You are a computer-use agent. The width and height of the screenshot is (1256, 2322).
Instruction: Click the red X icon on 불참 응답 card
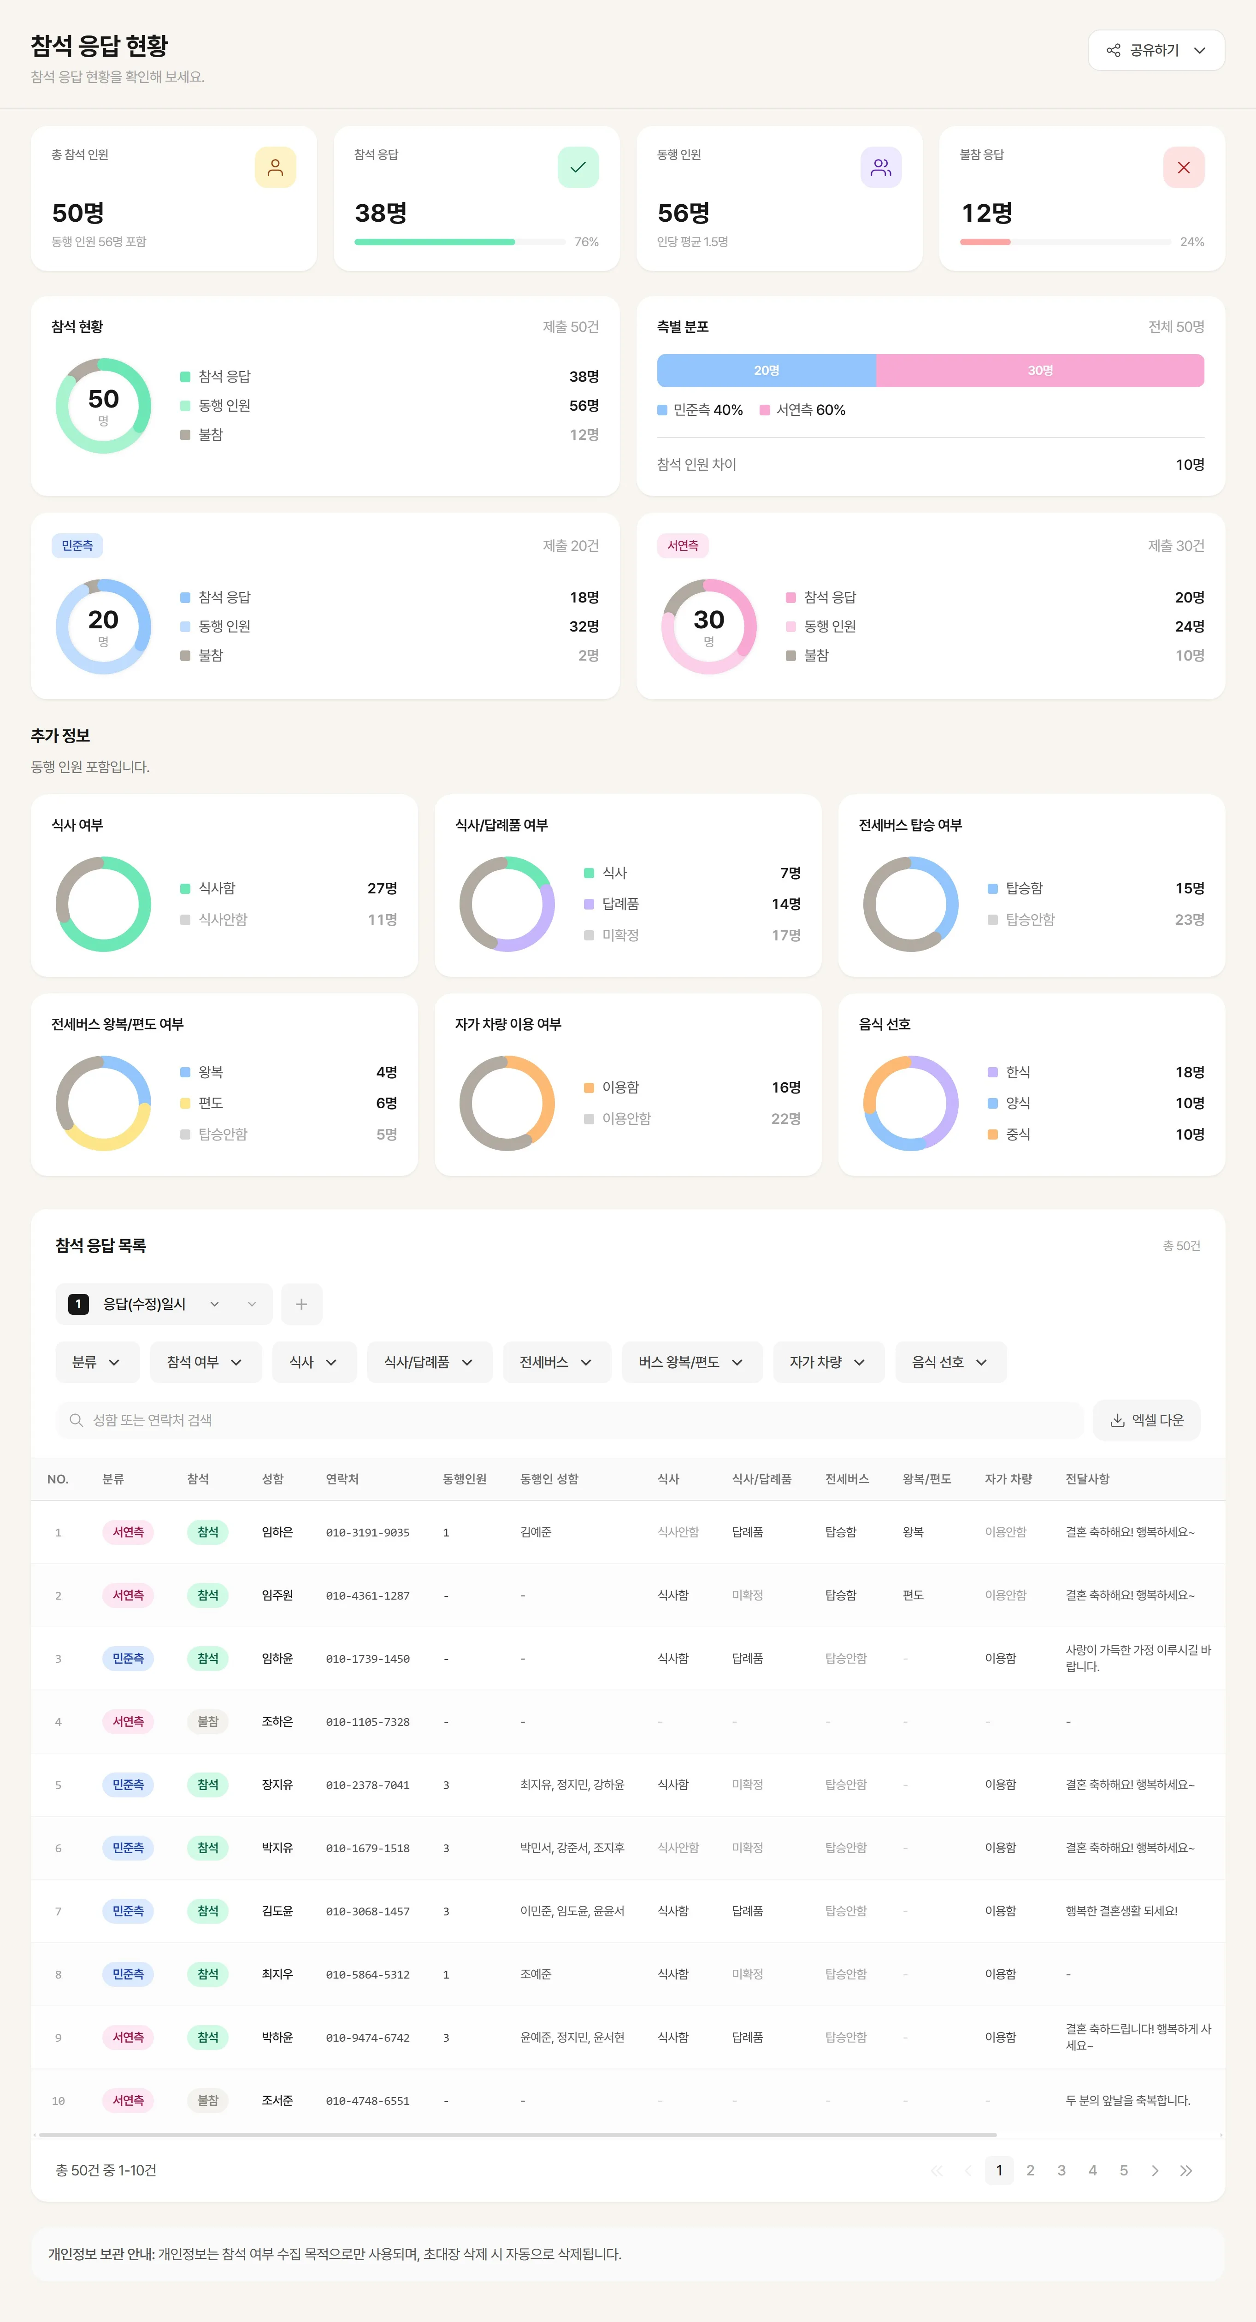[1183, 168]
